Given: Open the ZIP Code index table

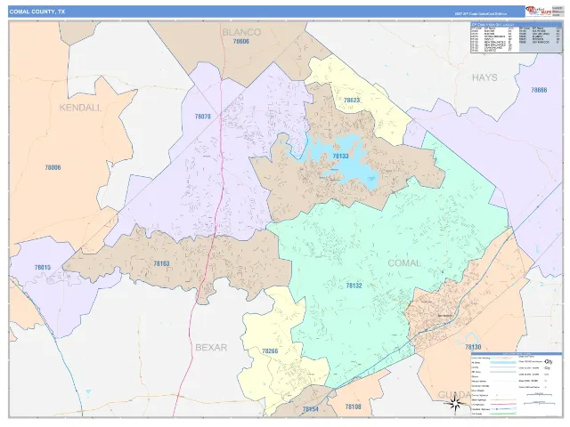Looking at the screenshot, I should click(517, 37).
